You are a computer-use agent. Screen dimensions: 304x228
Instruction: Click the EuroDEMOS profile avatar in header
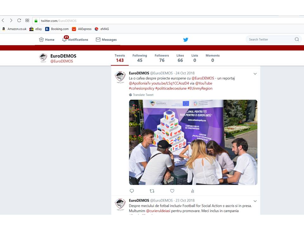click(43, 58)
